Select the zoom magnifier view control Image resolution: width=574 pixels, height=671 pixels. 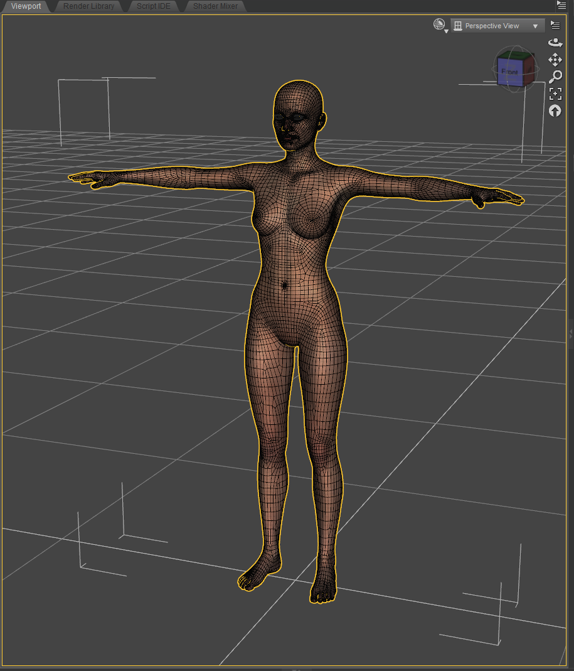555,77
